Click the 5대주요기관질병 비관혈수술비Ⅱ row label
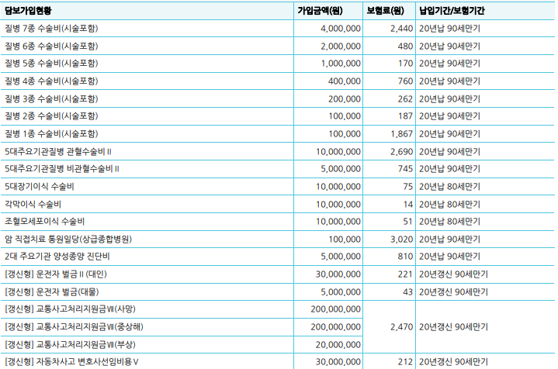The image size is (558, 369). coord(62,169)
